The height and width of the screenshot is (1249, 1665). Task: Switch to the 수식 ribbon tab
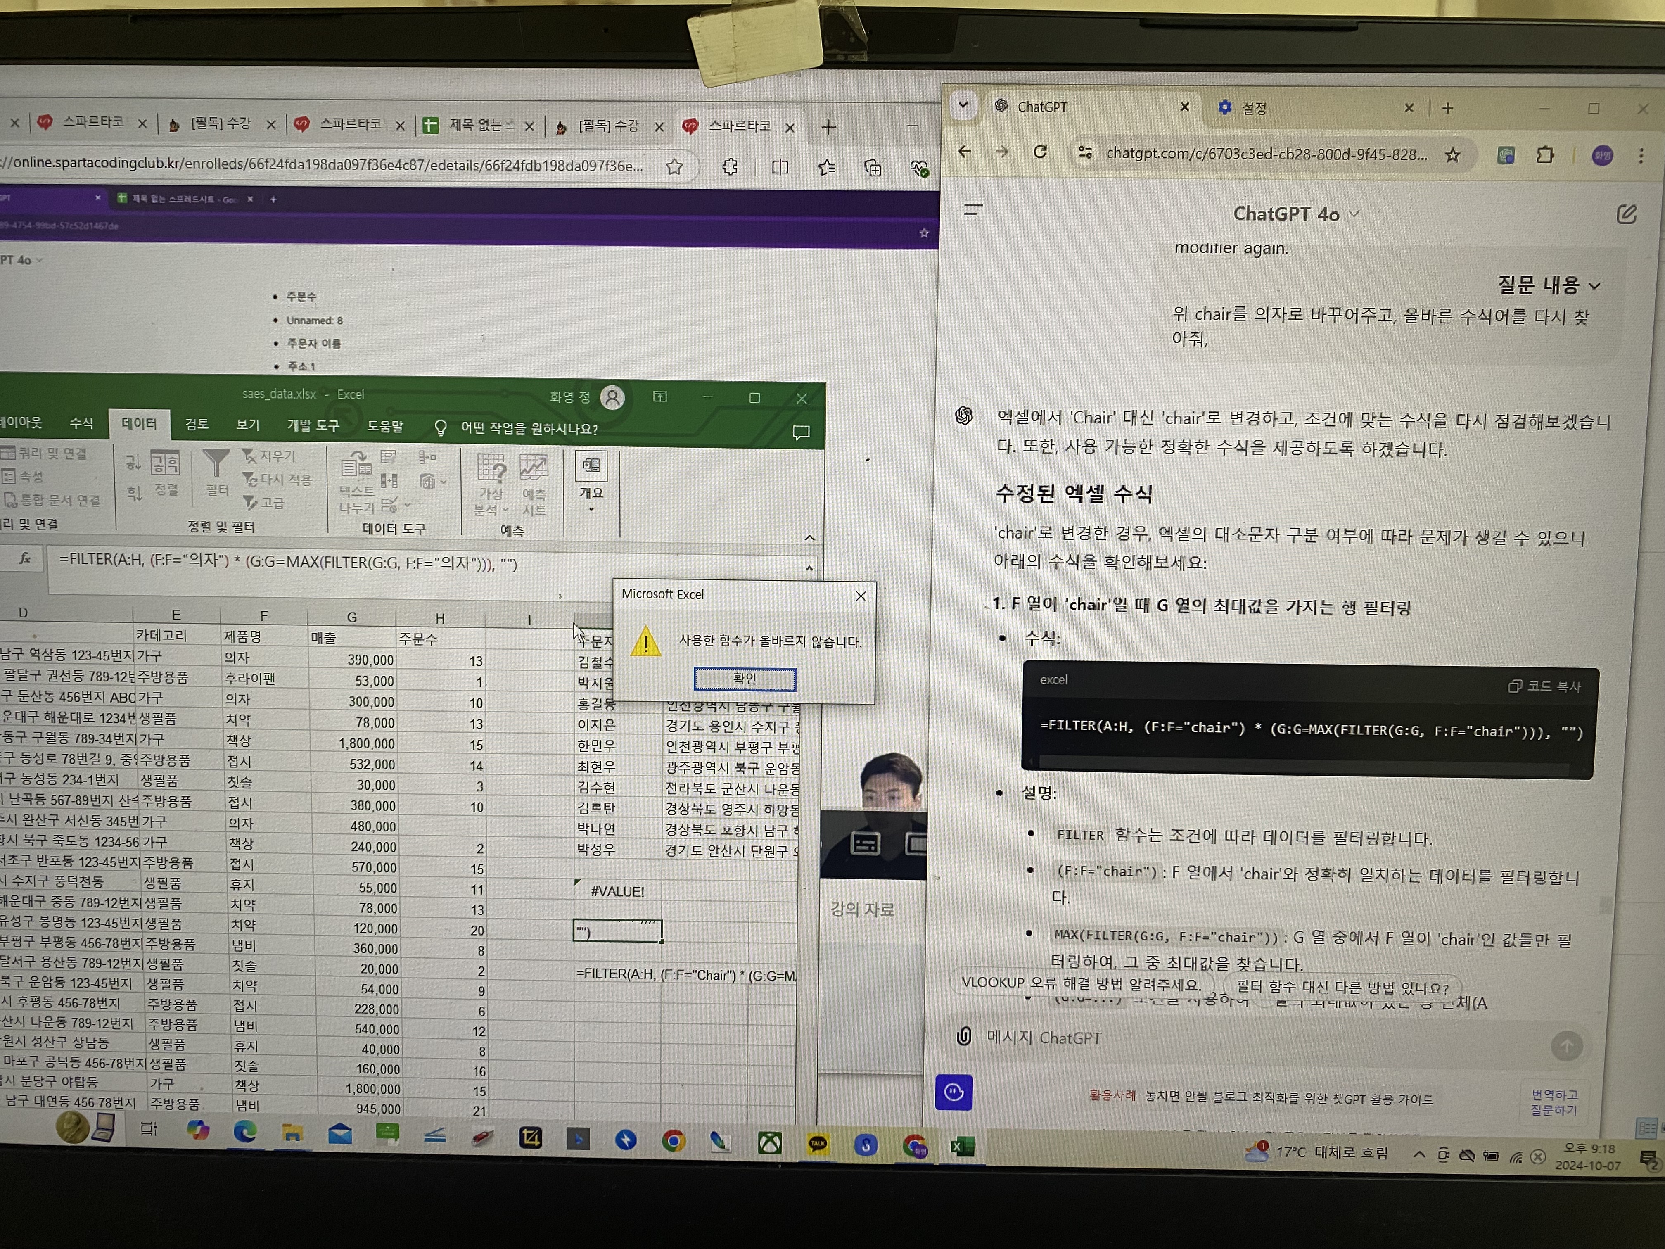81,424
